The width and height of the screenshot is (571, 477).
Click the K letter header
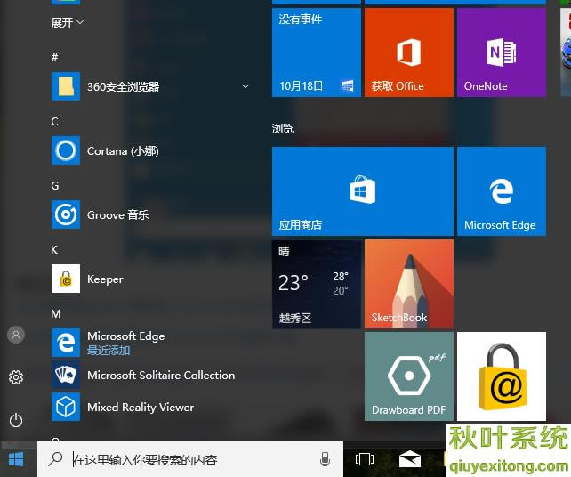coord(54,249)
